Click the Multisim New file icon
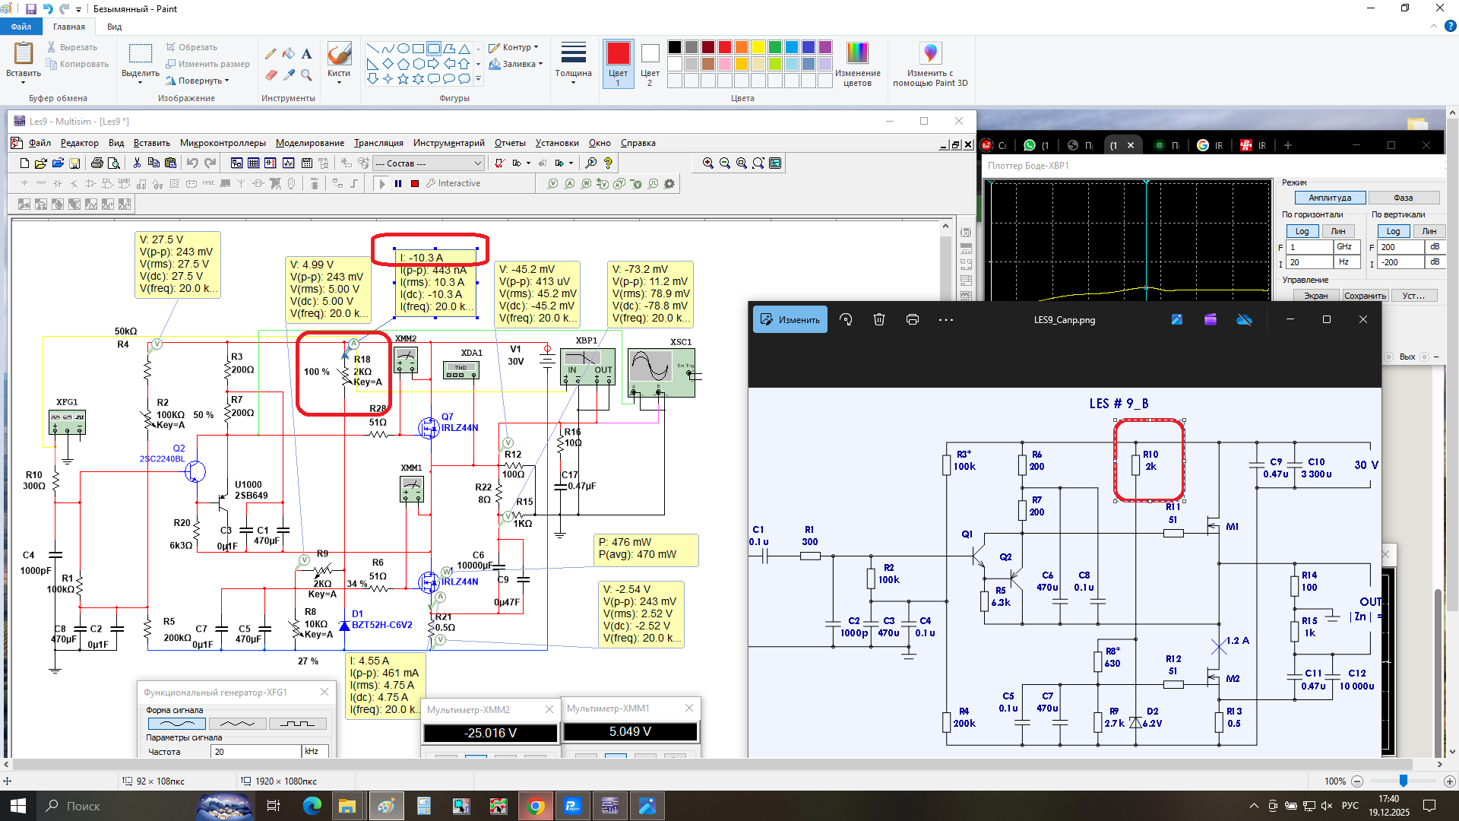 pyautogui.click(x=24, y=163)
